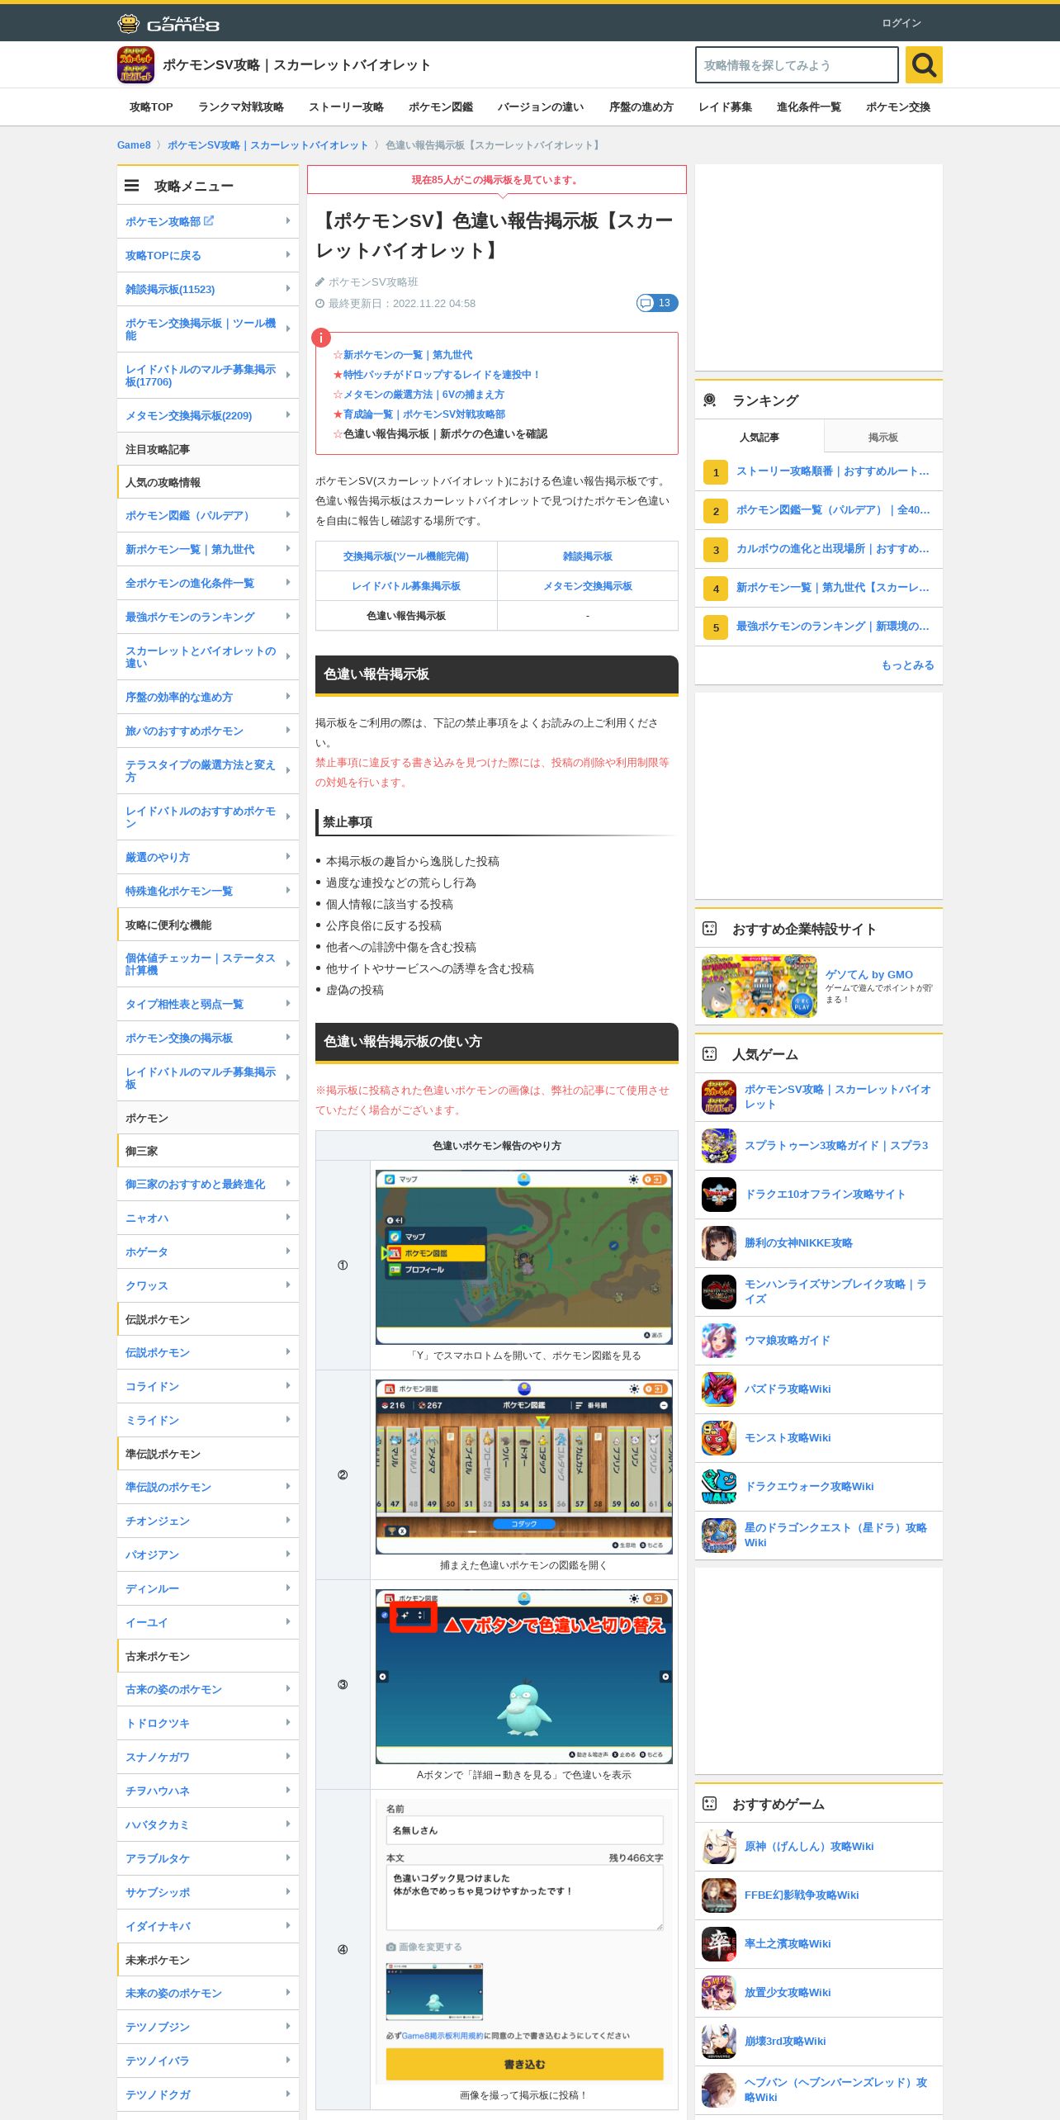The image size is (1060, 2120).
Task: Open the Splatoon 3 game icon
Action: click(719, 1146)
